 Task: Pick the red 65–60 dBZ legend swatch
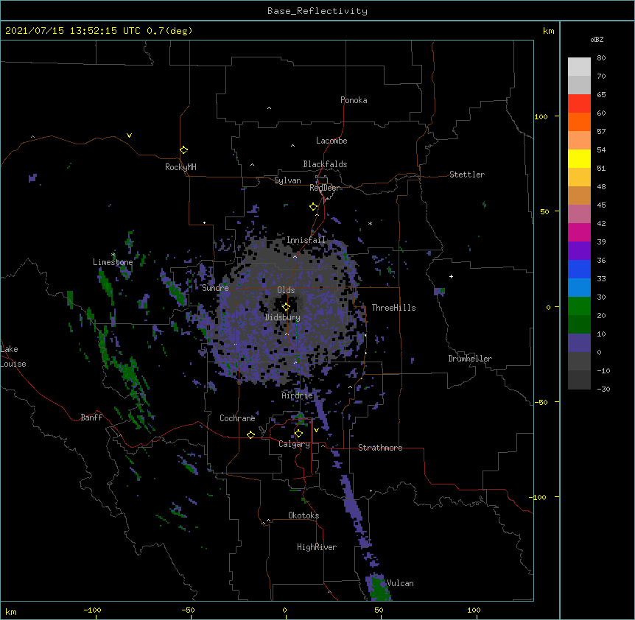pyautogui.click(x=579, y=104)
